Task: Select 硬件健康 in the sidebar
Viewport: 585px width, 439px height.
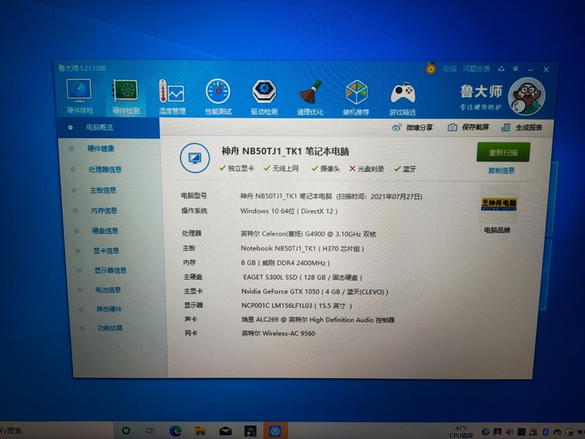Action: [x=100, y=149]
